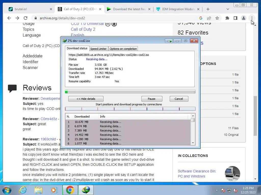
Task: Click Hide details button
Action: click(x=86, y=99)
